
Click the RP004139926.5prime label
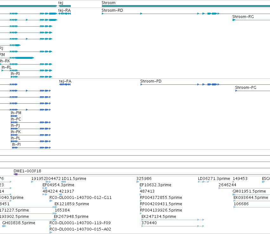tap(161, 210)
